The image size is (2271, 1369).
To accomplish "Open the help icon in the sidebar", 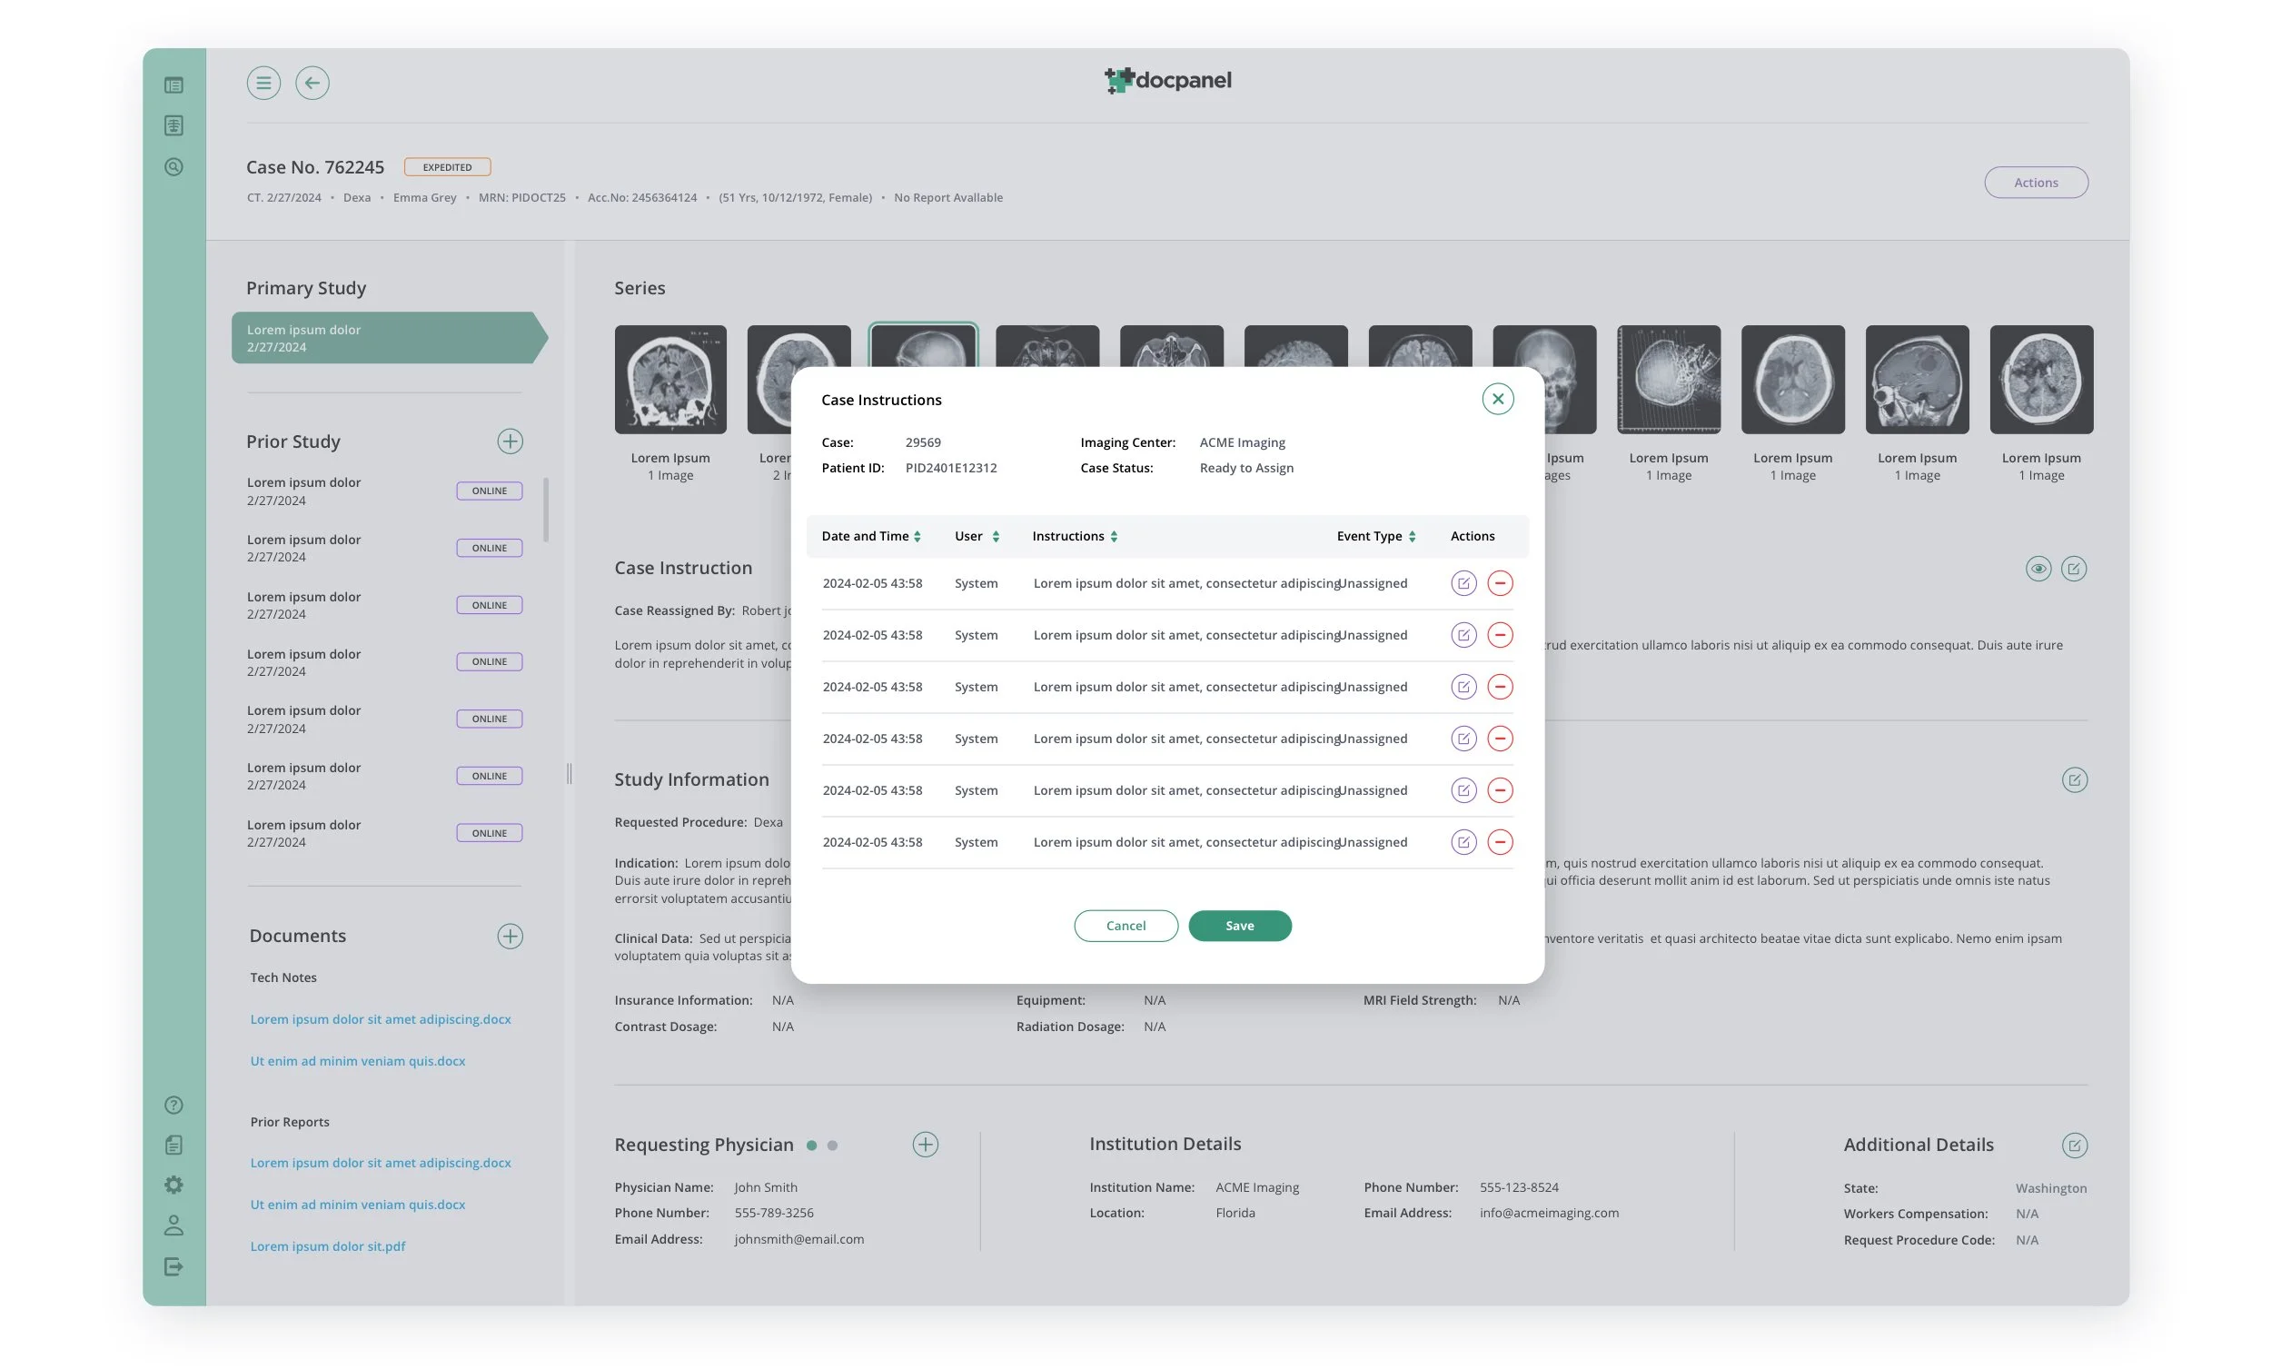I will click(x=174, y=1105).
